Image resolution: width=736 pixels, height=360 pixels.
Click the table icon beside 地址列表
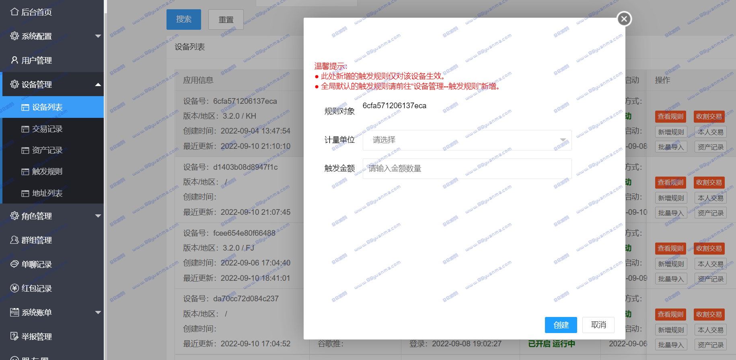tap(25, 193)
